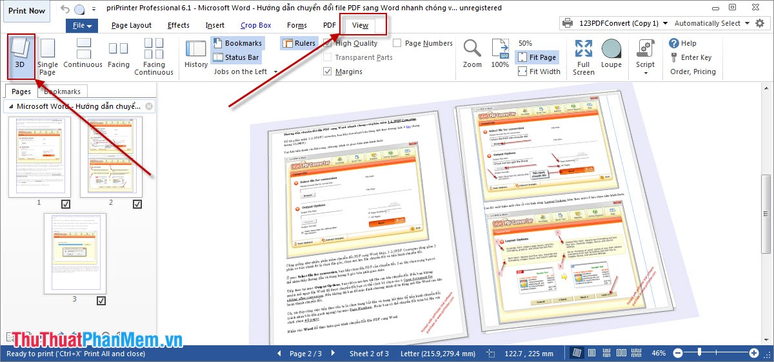Select page 3 thumbnail in Pages panel
Image resolution: width=774 pixels, height=362 pixels.
coord(74,253)
